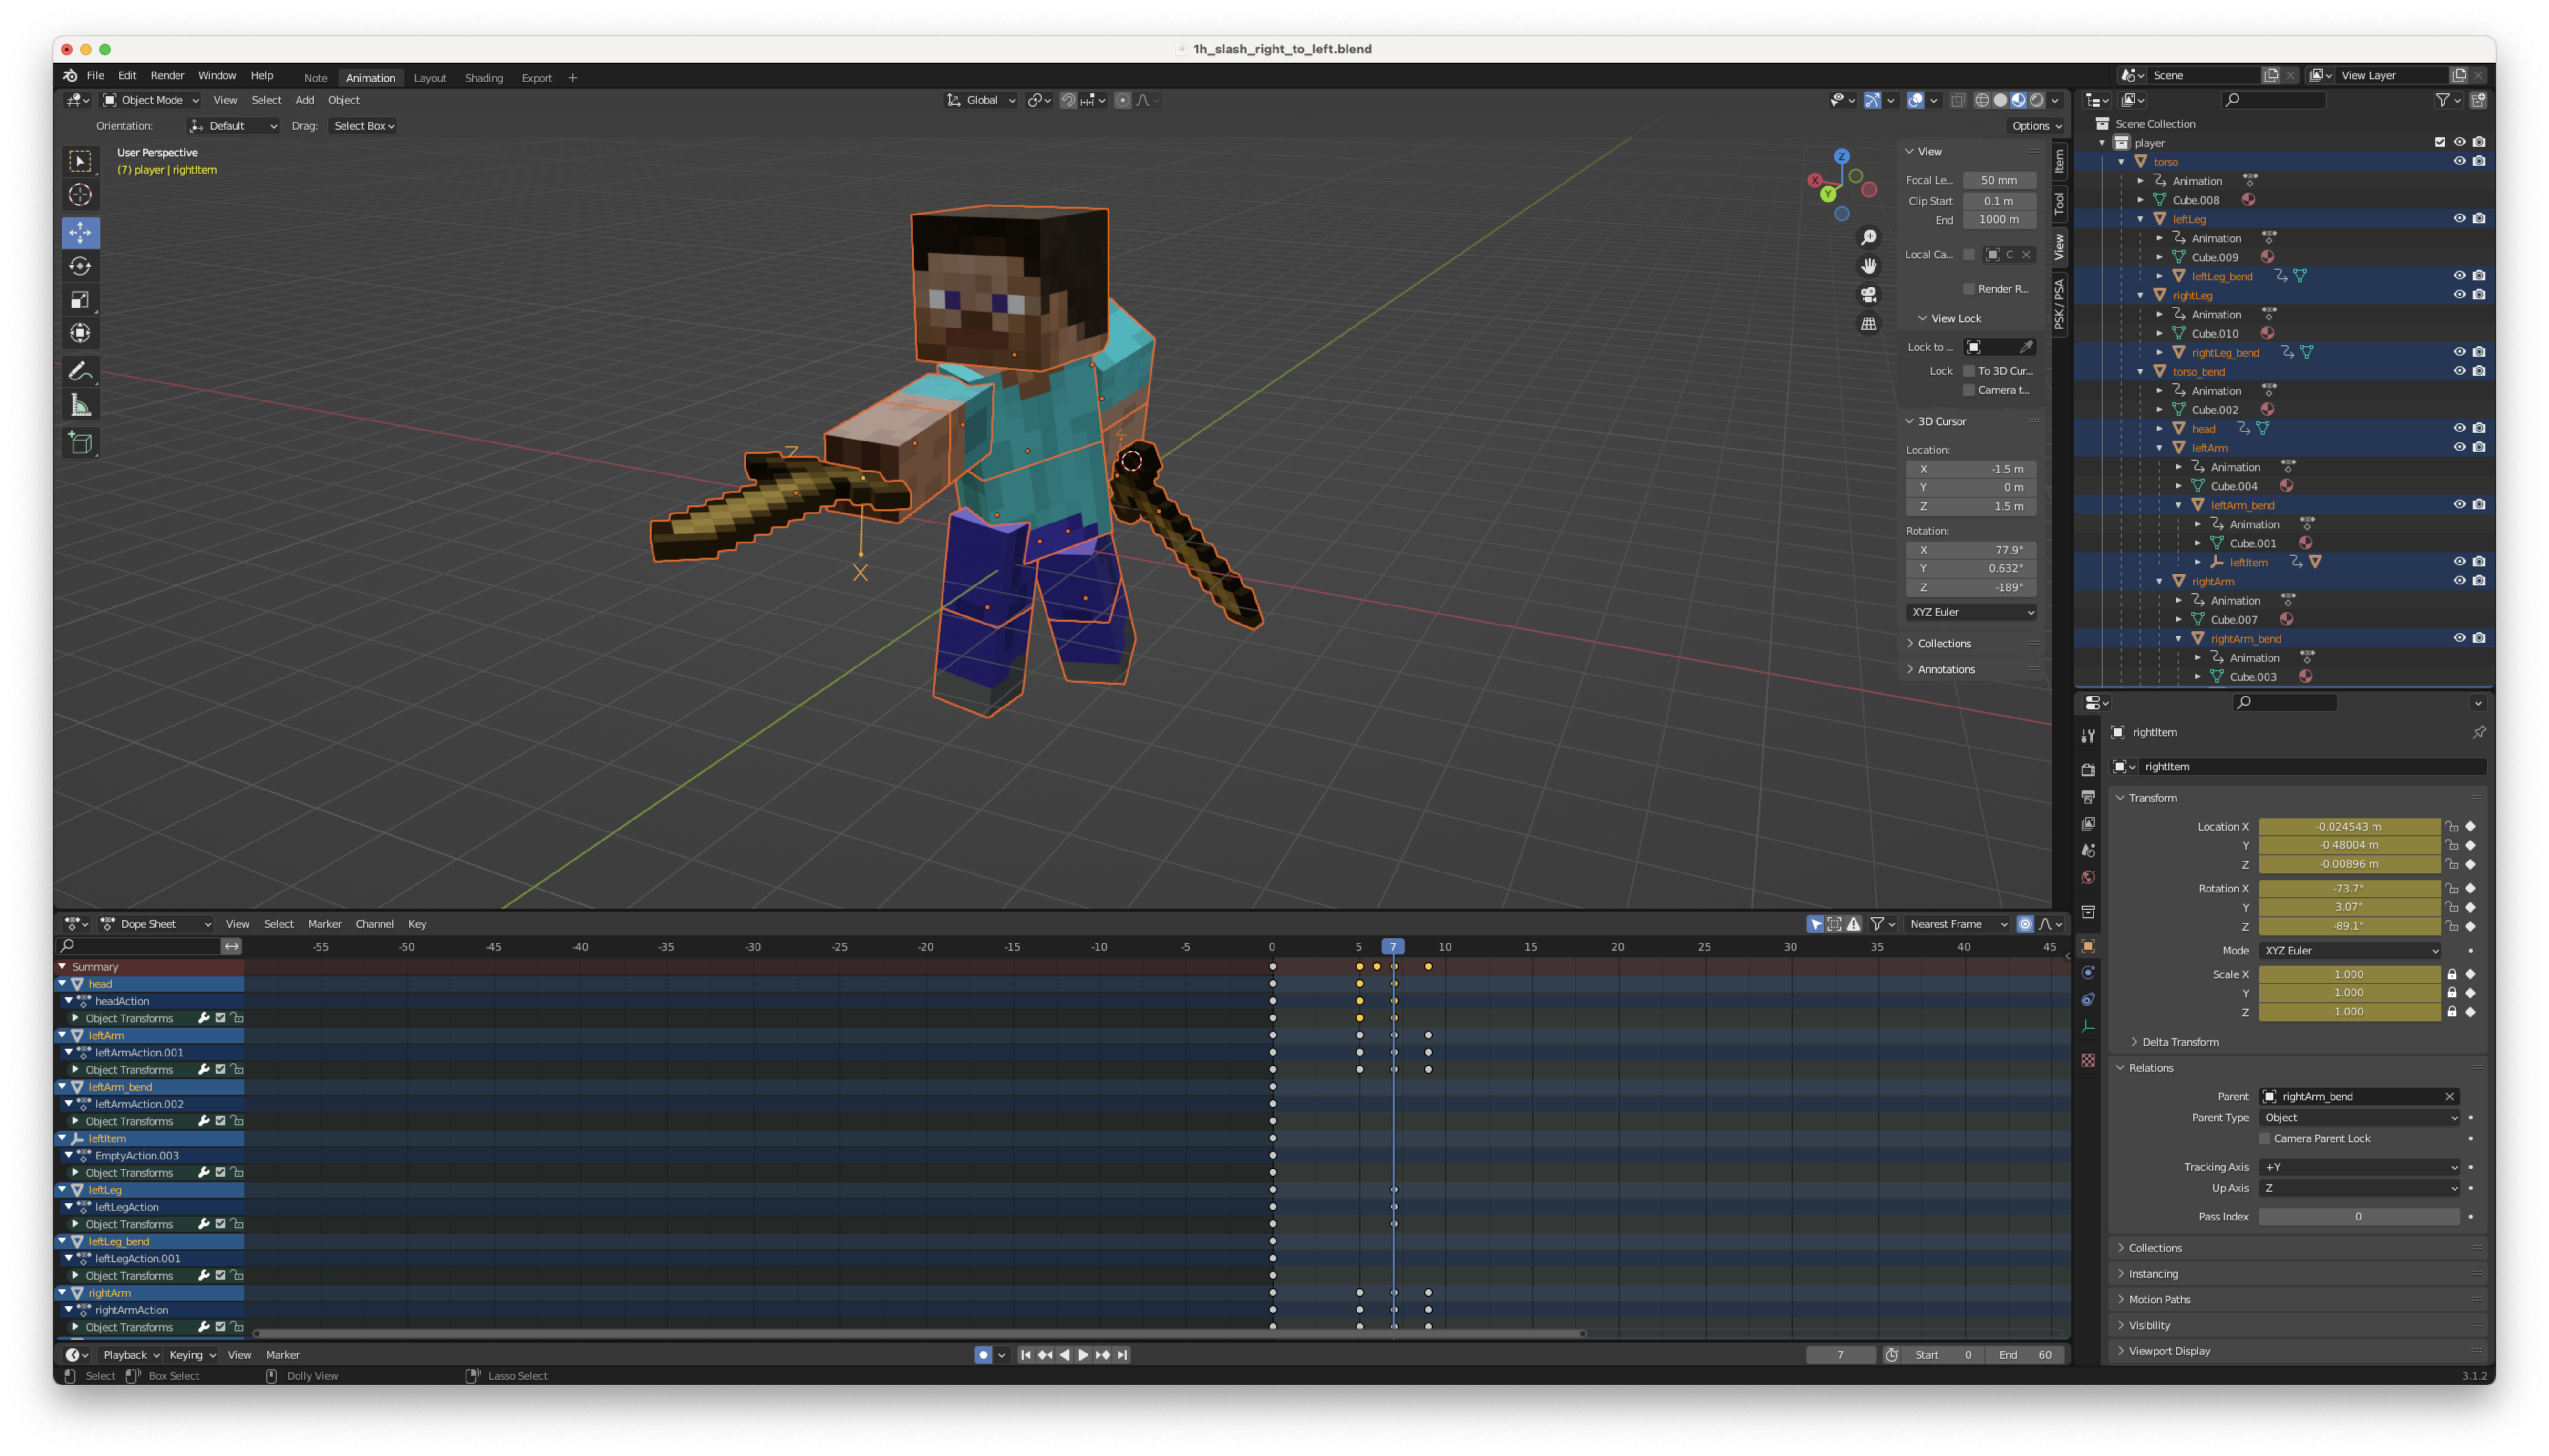Screen dimensions: 2549x1456
Task: Open the Nearest Frame dropdown
Action: coord(1957,924)
